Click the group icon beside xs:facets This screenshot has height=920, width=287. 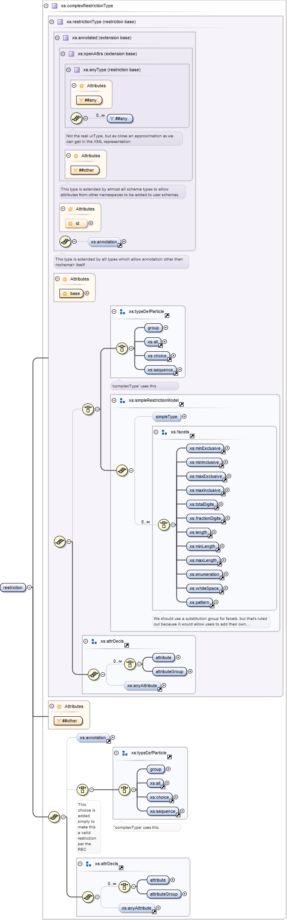(x=164, y=432)
